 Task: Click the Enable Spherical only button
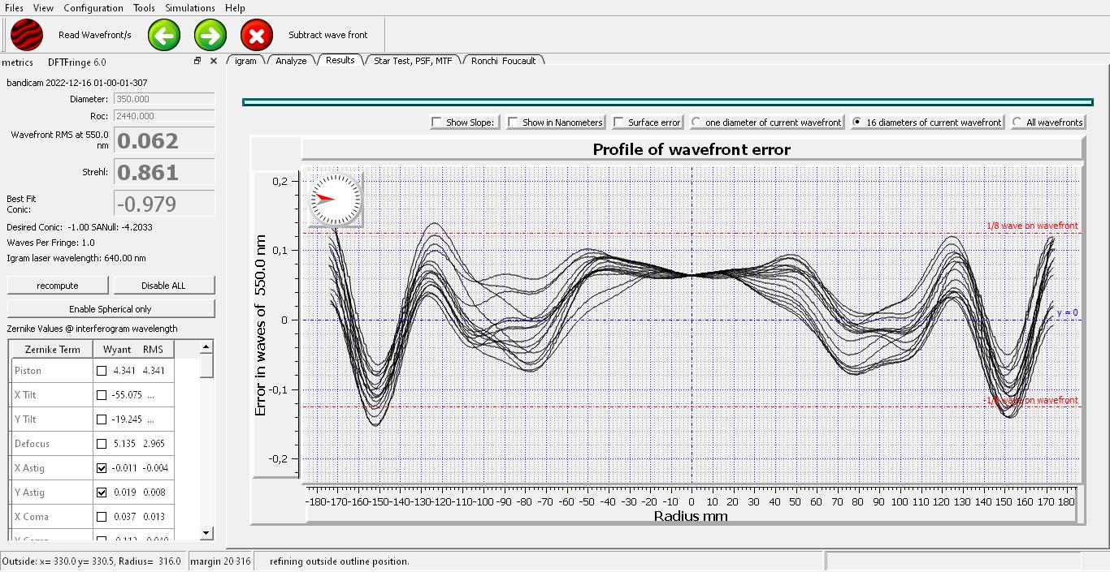pos(111,309)
